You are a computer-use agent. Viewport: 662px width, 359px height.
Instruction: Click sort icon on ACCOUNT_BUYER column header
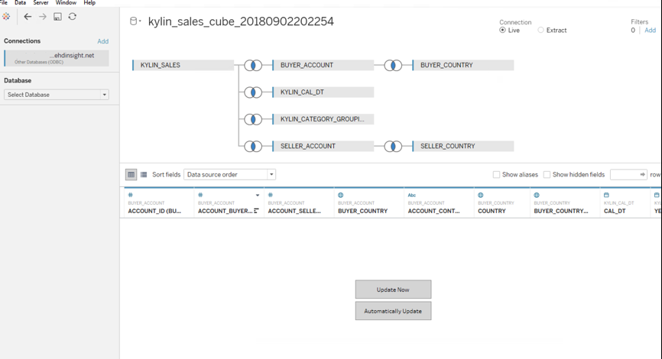(256, 211)
